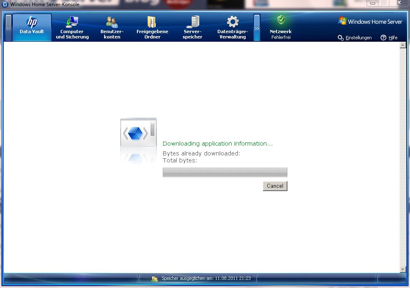The image size is (410, 288).
Task: Open Hilfe help
Action: [x=389, y=38]
